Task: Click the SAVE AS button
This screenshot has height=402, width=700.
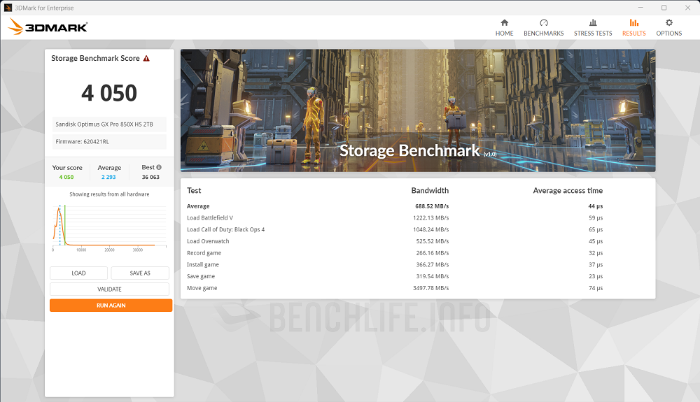Action: pyautogui.click(x=140, y=273)
